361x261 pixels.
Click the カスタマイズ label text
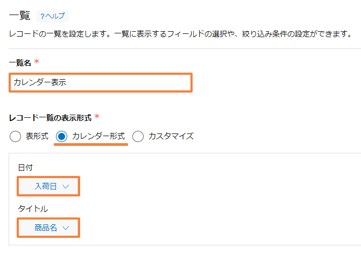coord(171,136)
